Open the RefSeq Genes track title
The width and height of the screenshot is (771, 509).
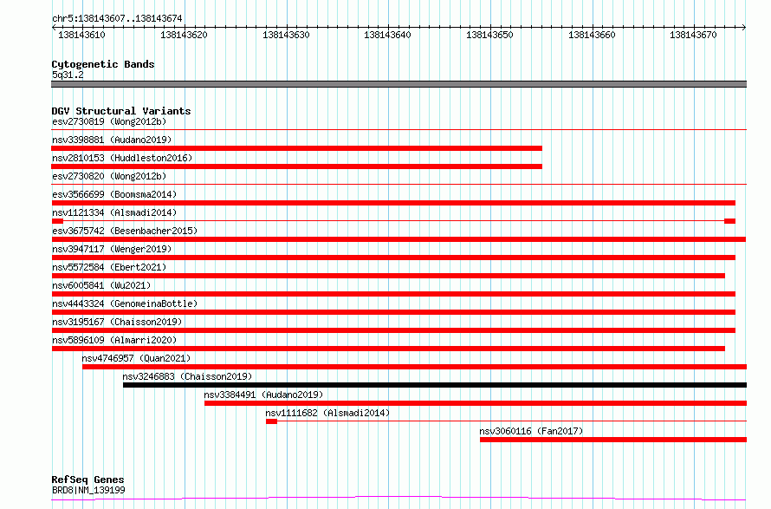pyautogui.click(x=87, y=480)
